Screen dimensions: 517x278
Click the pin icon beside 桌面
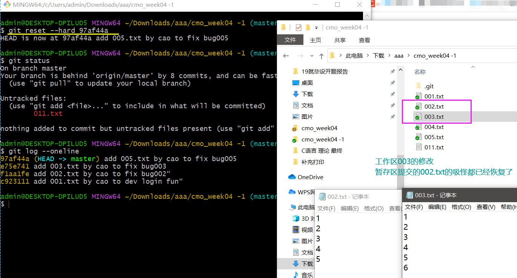coord(392,83)
